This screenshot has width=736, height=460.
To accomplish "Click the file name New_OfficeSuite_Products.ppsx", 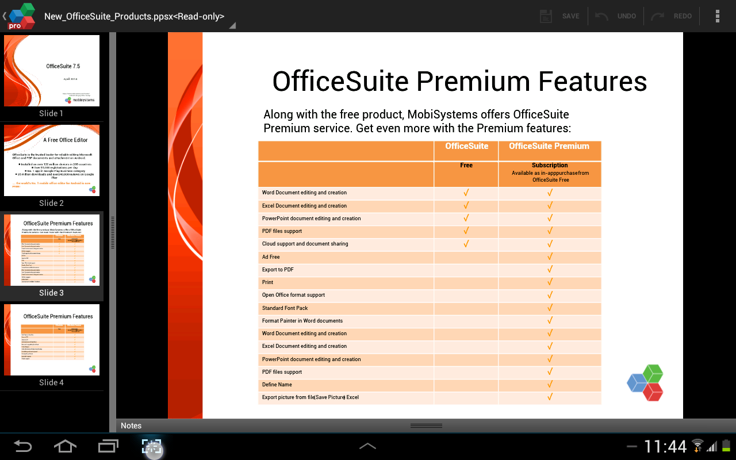I will pyautogui.click(x=135, y=16).
